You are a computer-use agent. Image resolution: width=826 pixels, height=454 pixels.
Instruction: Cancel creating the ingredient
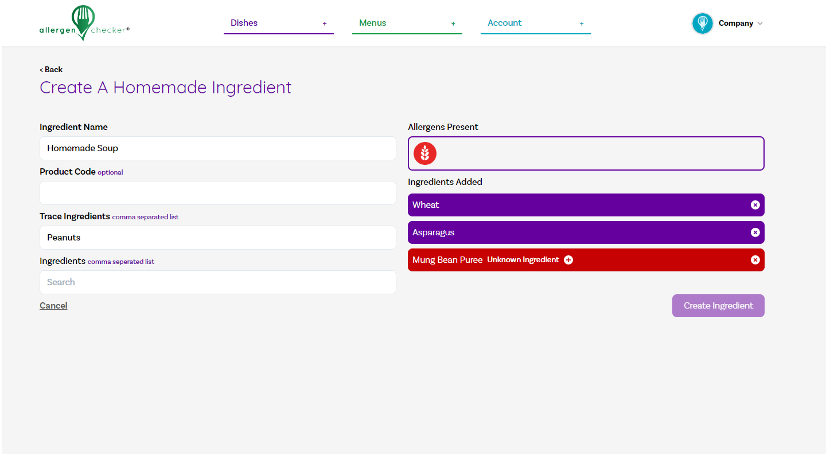tap(53, 306)
